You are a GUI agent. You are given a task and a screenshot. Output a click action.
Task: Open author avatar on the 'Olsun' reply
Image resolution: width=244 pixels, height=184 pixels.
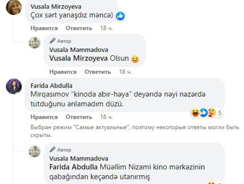tap(34, 42)
